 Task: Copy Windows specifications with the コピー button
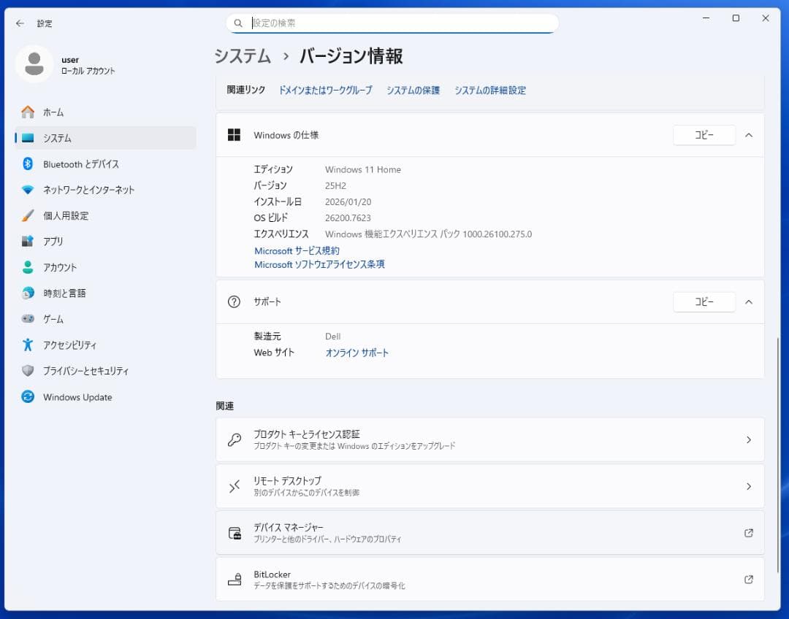point(704,135)
